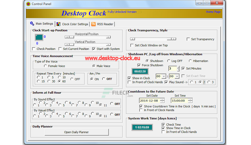Click left arrow of transparency slider
251x145 pixels.
tap(132, 39)
